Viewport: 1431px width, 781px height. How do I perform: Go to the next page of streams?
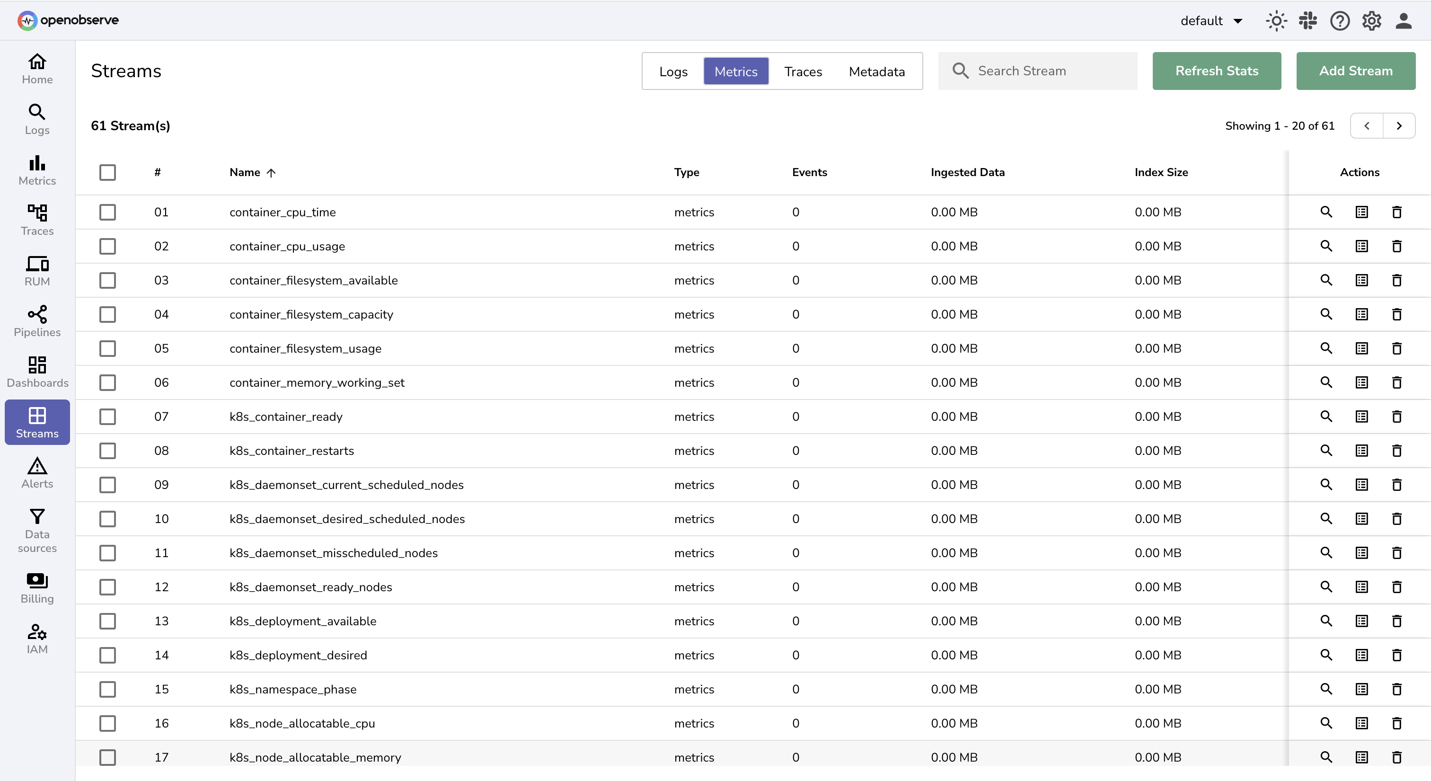[x=1399, y=125]
